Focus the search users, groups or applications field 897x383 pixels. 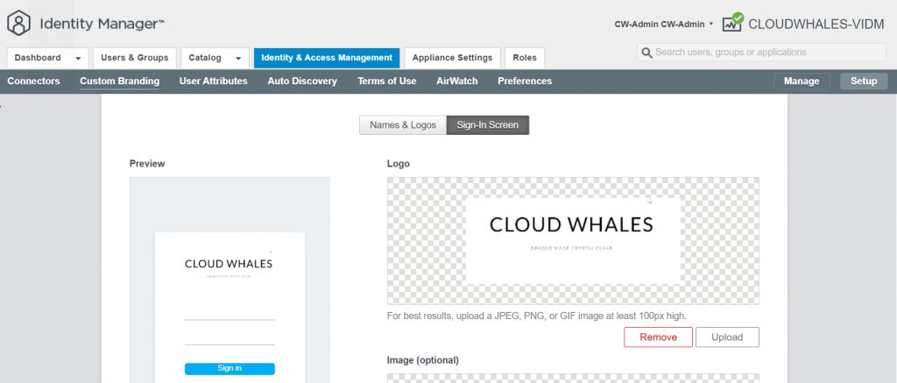click(x=761, y=52)
